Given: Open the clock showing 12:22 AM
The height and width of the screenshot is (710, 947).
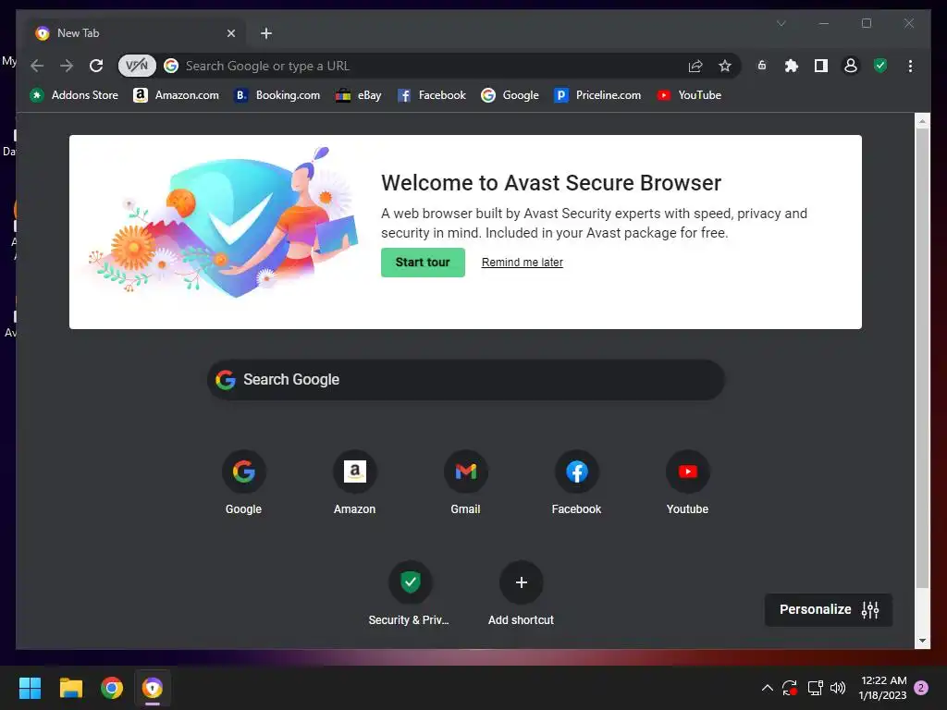Looking at the screenshot, I should (x=882, y=688).
